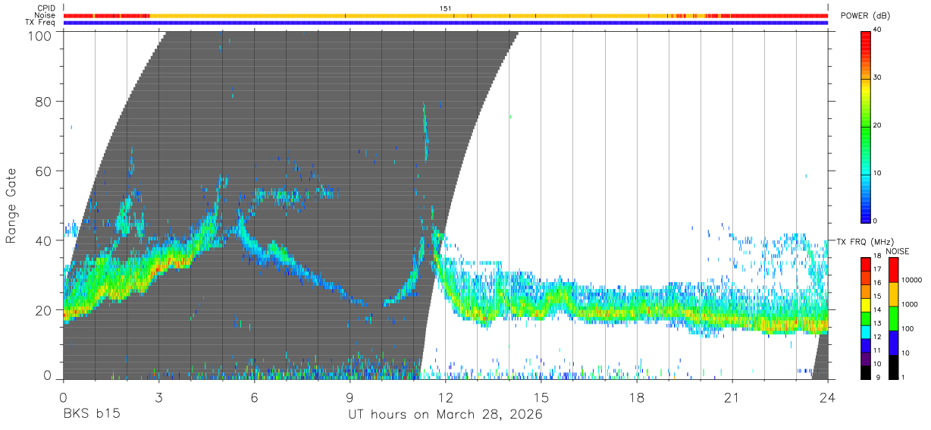Click the time-axis tick label 15
Image resolution: width=931 pixels, height=430 pixels.
(541, 397)
